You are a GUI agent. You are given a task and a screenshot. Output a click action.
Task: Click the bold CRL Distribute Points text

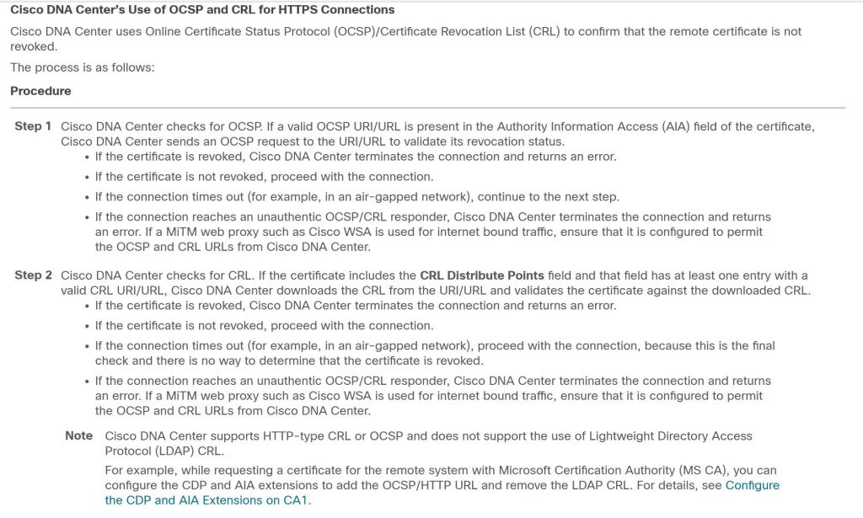[x=483, y=275]
